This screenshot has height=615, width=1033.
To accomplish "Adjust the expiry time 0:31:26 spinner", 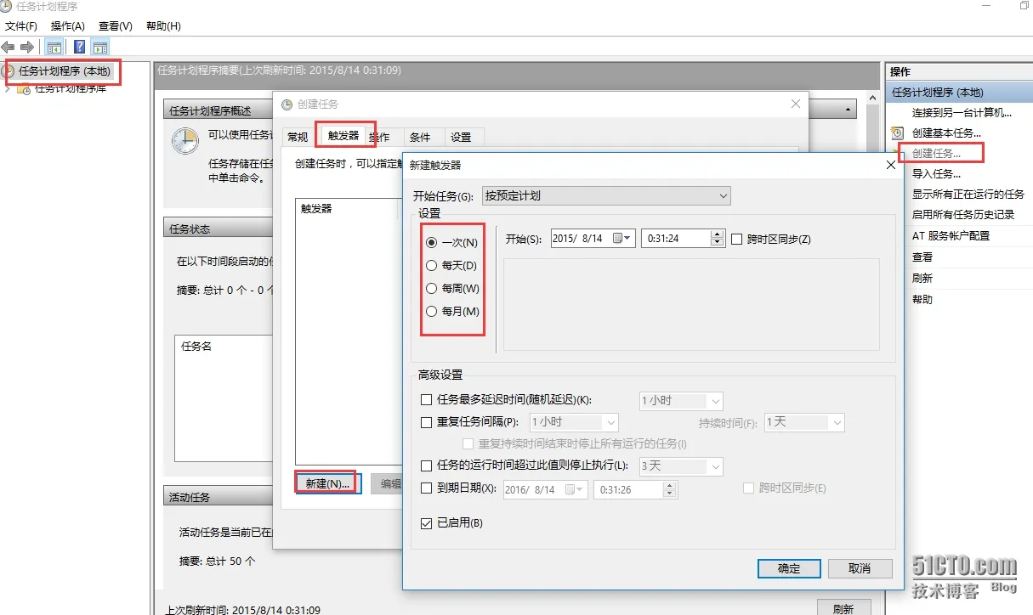I will (x=669, y=489).
